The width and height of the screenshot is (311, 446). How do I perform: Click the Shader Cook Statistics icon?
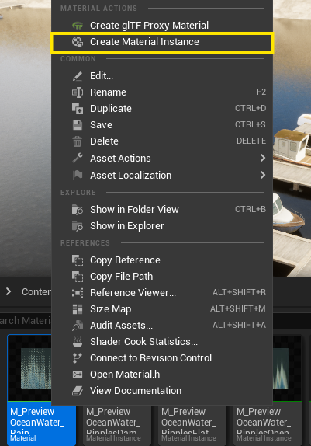[x=78, y=342]
